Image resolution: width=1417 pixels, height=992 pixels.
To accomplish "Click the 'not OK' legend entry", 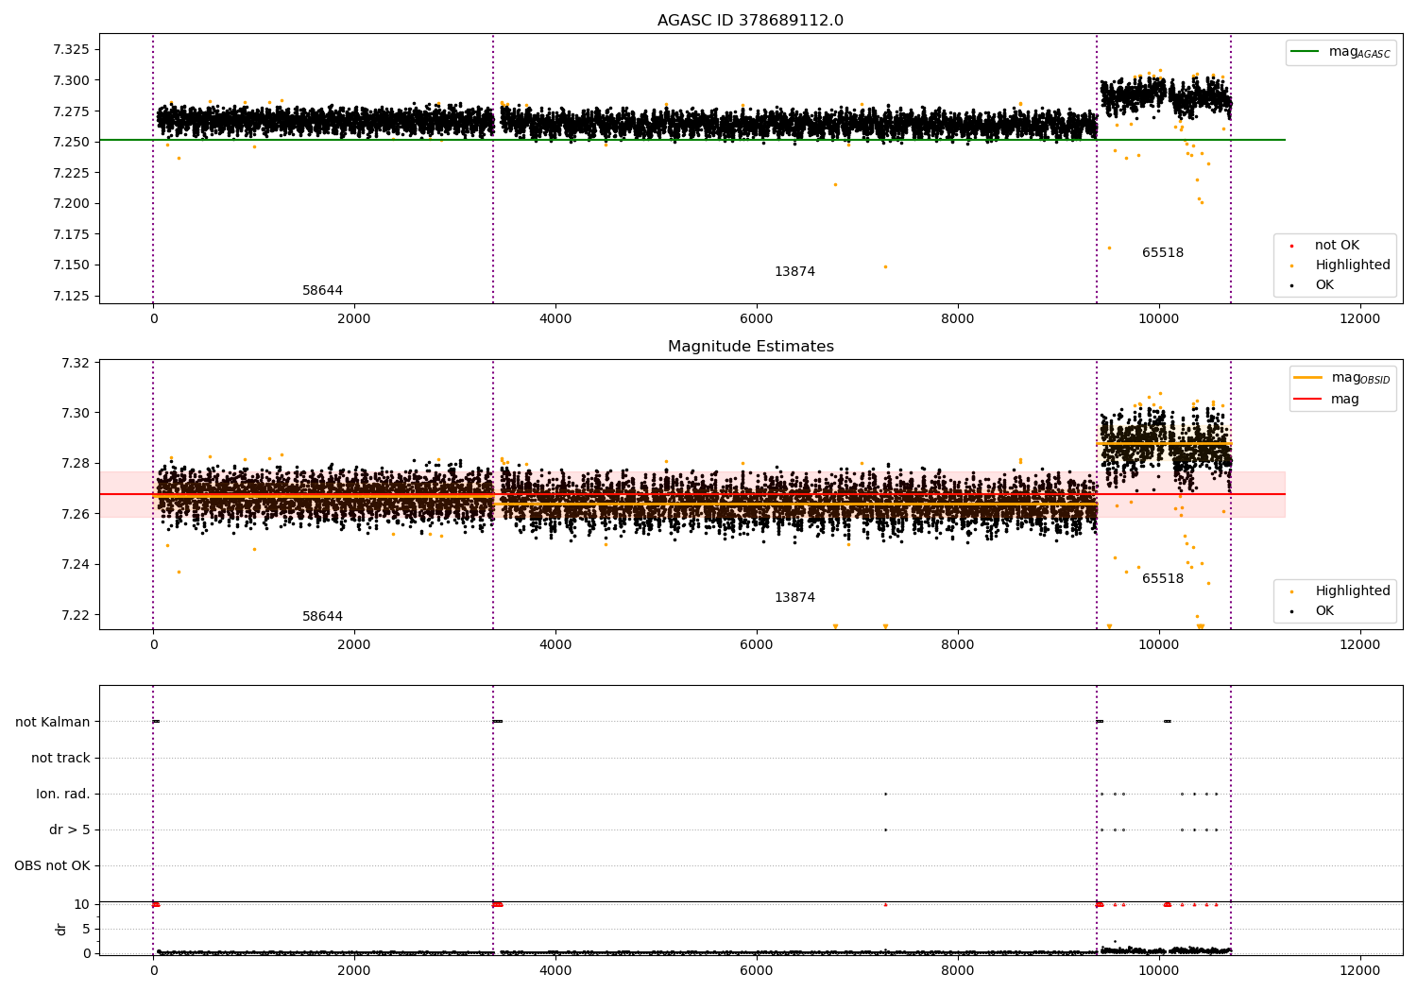I will tap(1325, 246).
